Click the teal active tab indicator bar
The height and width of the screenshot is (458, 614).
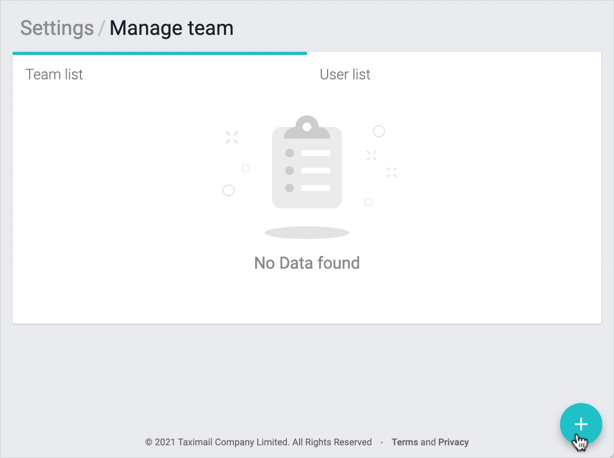(160, 53)
